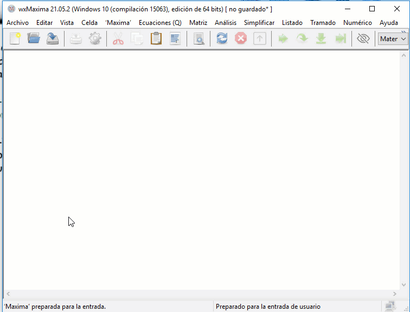The height and width of the screenshot is (312, 410).
Task: Restart Maxima with the blue refresh icon
Action: pyautogui.click(x=222, y=38)
